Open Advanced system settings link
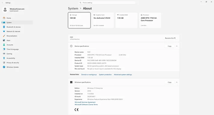 click(x=123, y=75)
